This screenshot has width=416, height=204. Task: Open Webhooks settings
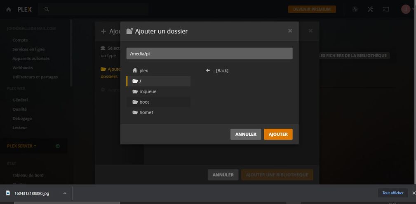point(23,68)
